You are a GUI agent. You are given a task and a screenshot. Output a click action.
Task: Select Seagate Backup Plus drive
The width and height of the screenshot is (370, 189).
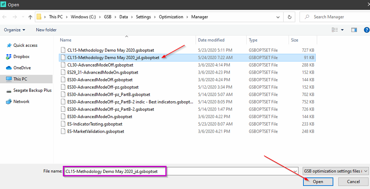[32, 90]
